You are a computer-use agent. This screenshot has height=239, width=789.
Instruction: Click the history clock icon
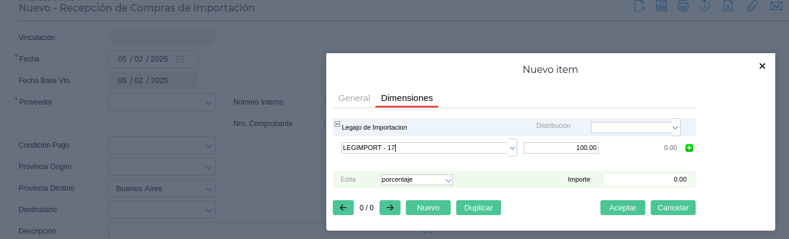pos(705,6)
